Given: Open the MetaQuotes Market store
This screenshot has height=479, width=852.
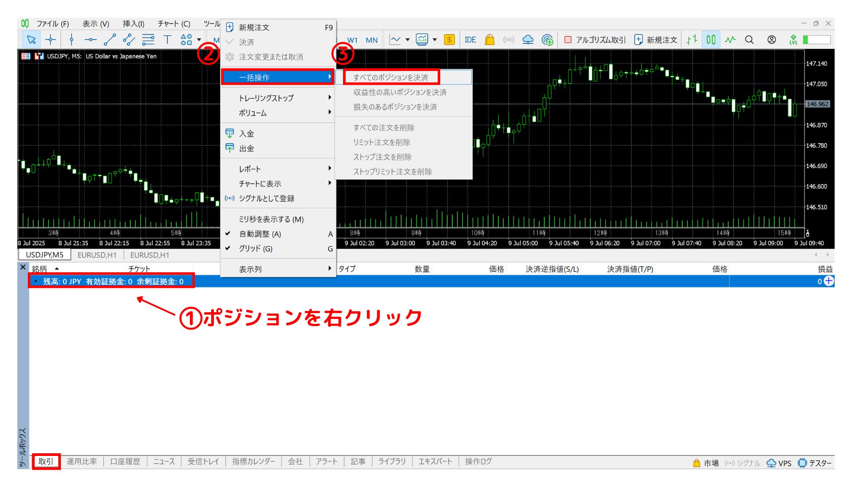Looking at the screenshot, I should click(490, 39).
